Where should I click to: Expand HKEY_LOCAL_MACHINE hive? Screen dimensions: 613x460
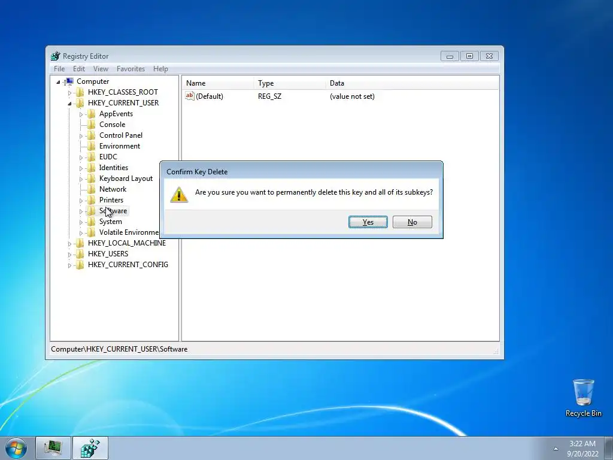click(x=69, y=243)
